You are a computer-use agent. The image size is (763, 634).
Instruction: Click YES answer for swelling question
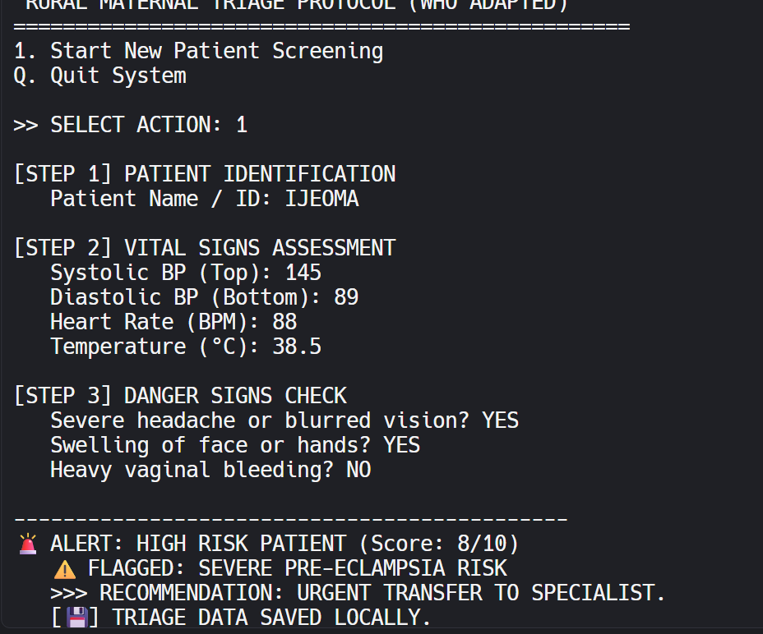401,445
